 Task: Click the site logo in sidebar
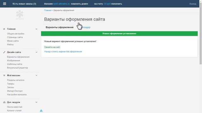pos(20,15)
